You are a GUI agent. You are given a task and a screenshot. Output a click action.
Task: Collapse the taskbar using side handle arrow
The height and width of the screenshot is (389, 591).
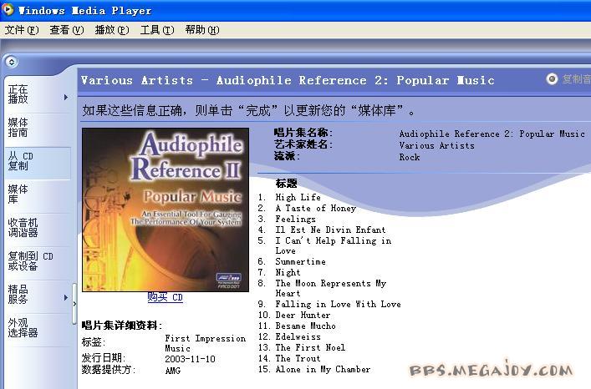coord(74,304)
